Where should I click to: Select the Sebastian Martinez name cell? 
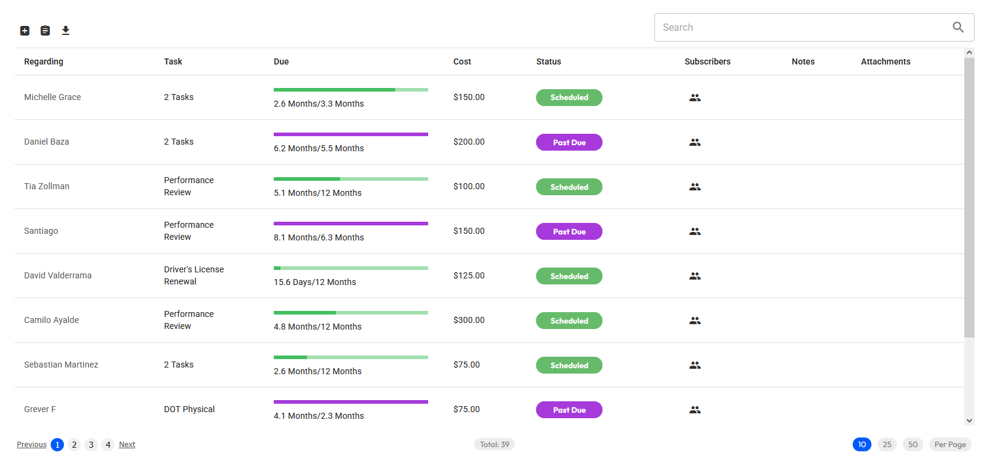click(61, 365)
